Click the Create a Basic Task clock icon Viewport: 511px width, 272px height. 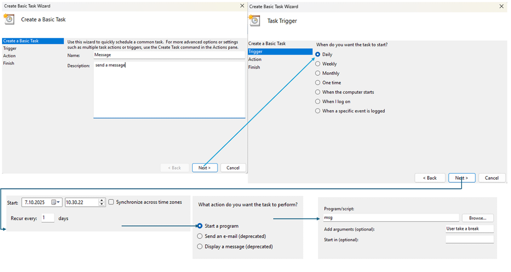[x=9, y=19]
